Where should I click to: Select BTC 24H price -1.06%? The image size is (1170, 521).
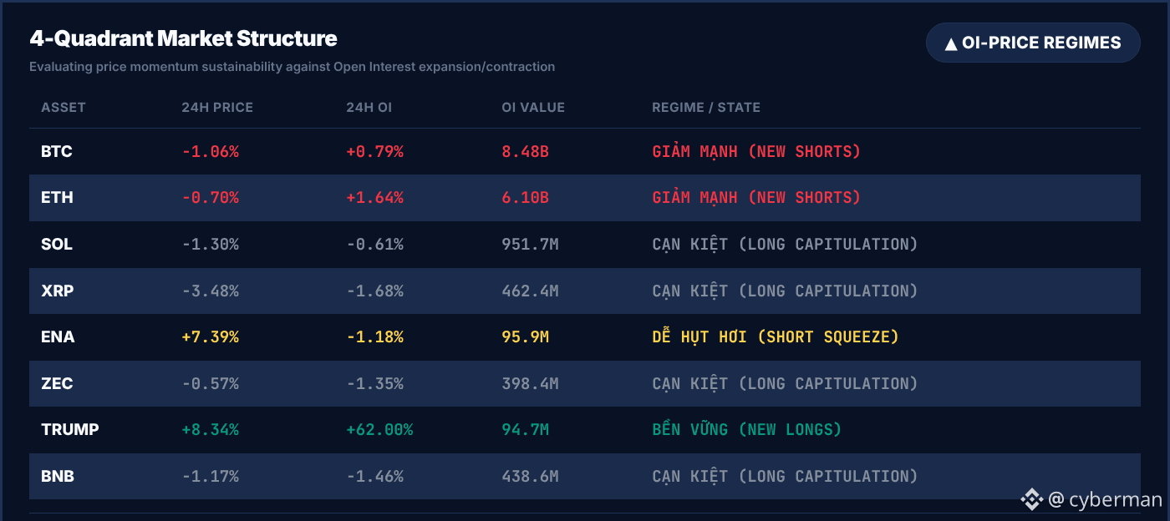pos(210,152)
